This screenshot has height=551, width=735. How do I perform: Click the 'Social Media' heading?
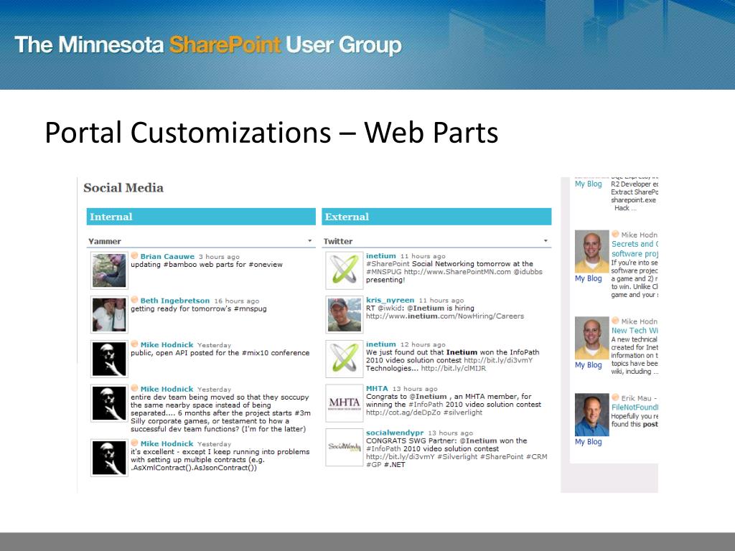click(x=123, y=187)
